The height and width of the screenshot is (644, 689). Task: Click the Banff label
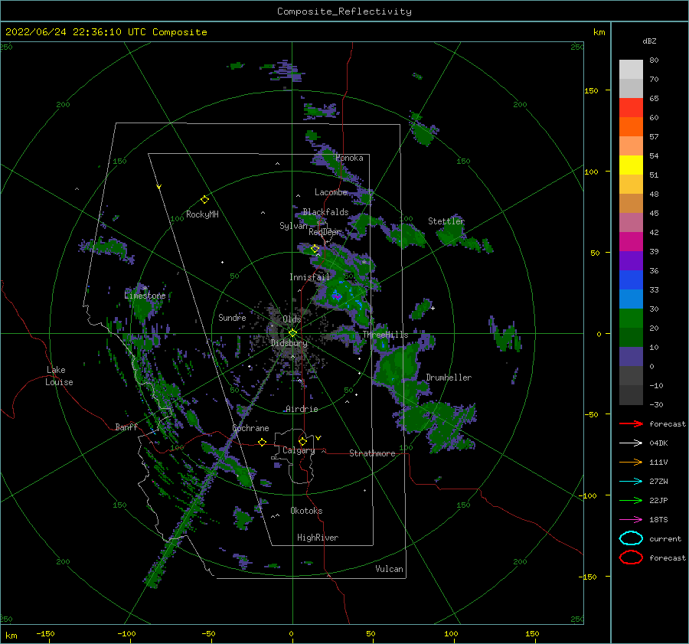[126, 427]
